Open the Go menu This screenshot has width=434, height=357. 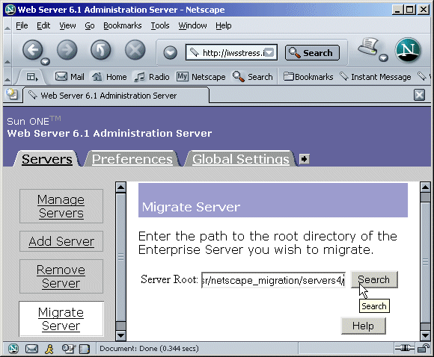pyautogui.click(x=89, y=25)
